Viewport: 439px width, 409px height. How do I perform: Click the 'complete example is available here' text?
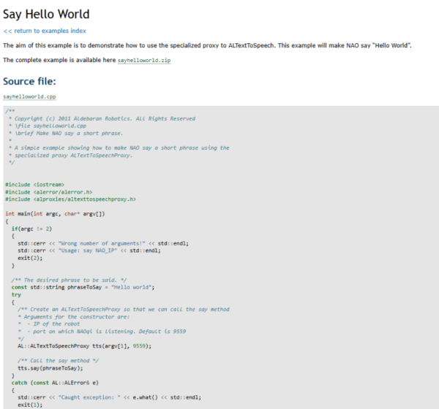[59, 60]
